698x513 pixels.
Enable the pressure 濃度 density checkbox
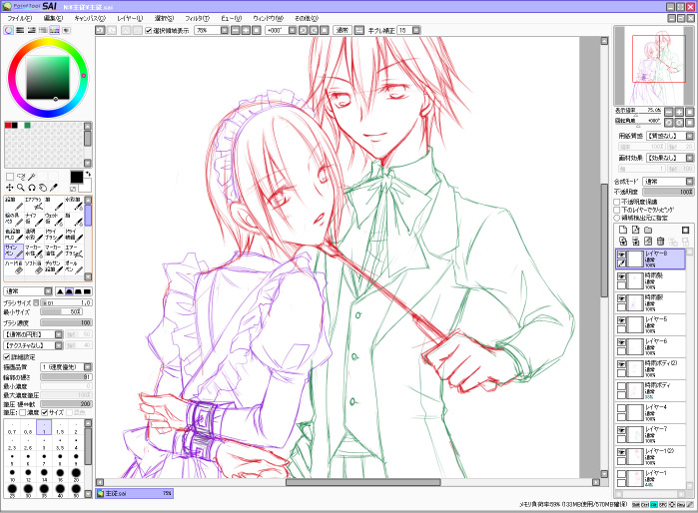pyautogui.click(x=22, y=412)
